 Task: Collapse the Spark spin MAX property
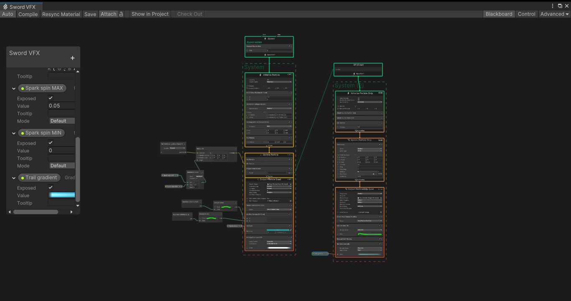pos(14,89)
